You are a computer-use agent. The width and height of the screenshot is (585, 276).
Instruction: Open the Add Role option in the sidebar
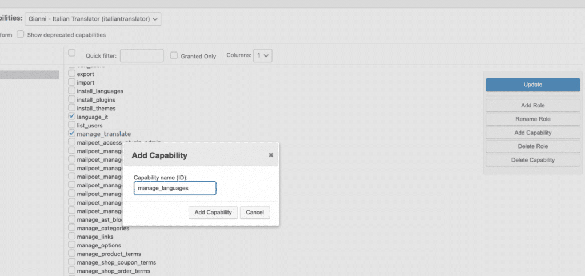(x=533, y=106)
